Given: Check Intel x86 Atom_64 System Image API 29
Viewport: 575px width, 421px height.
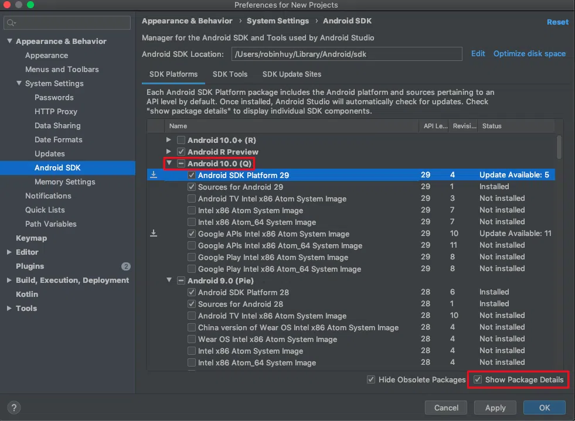Looking at the screenshot, I should click(192, 222).
